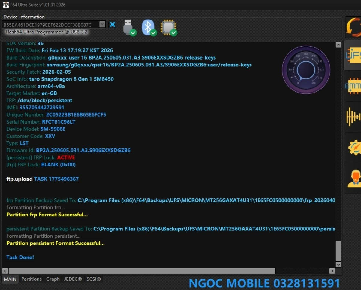Click the red ACTIVE FRP lock status
Screen dimensions: 361x290
point(66,157)
